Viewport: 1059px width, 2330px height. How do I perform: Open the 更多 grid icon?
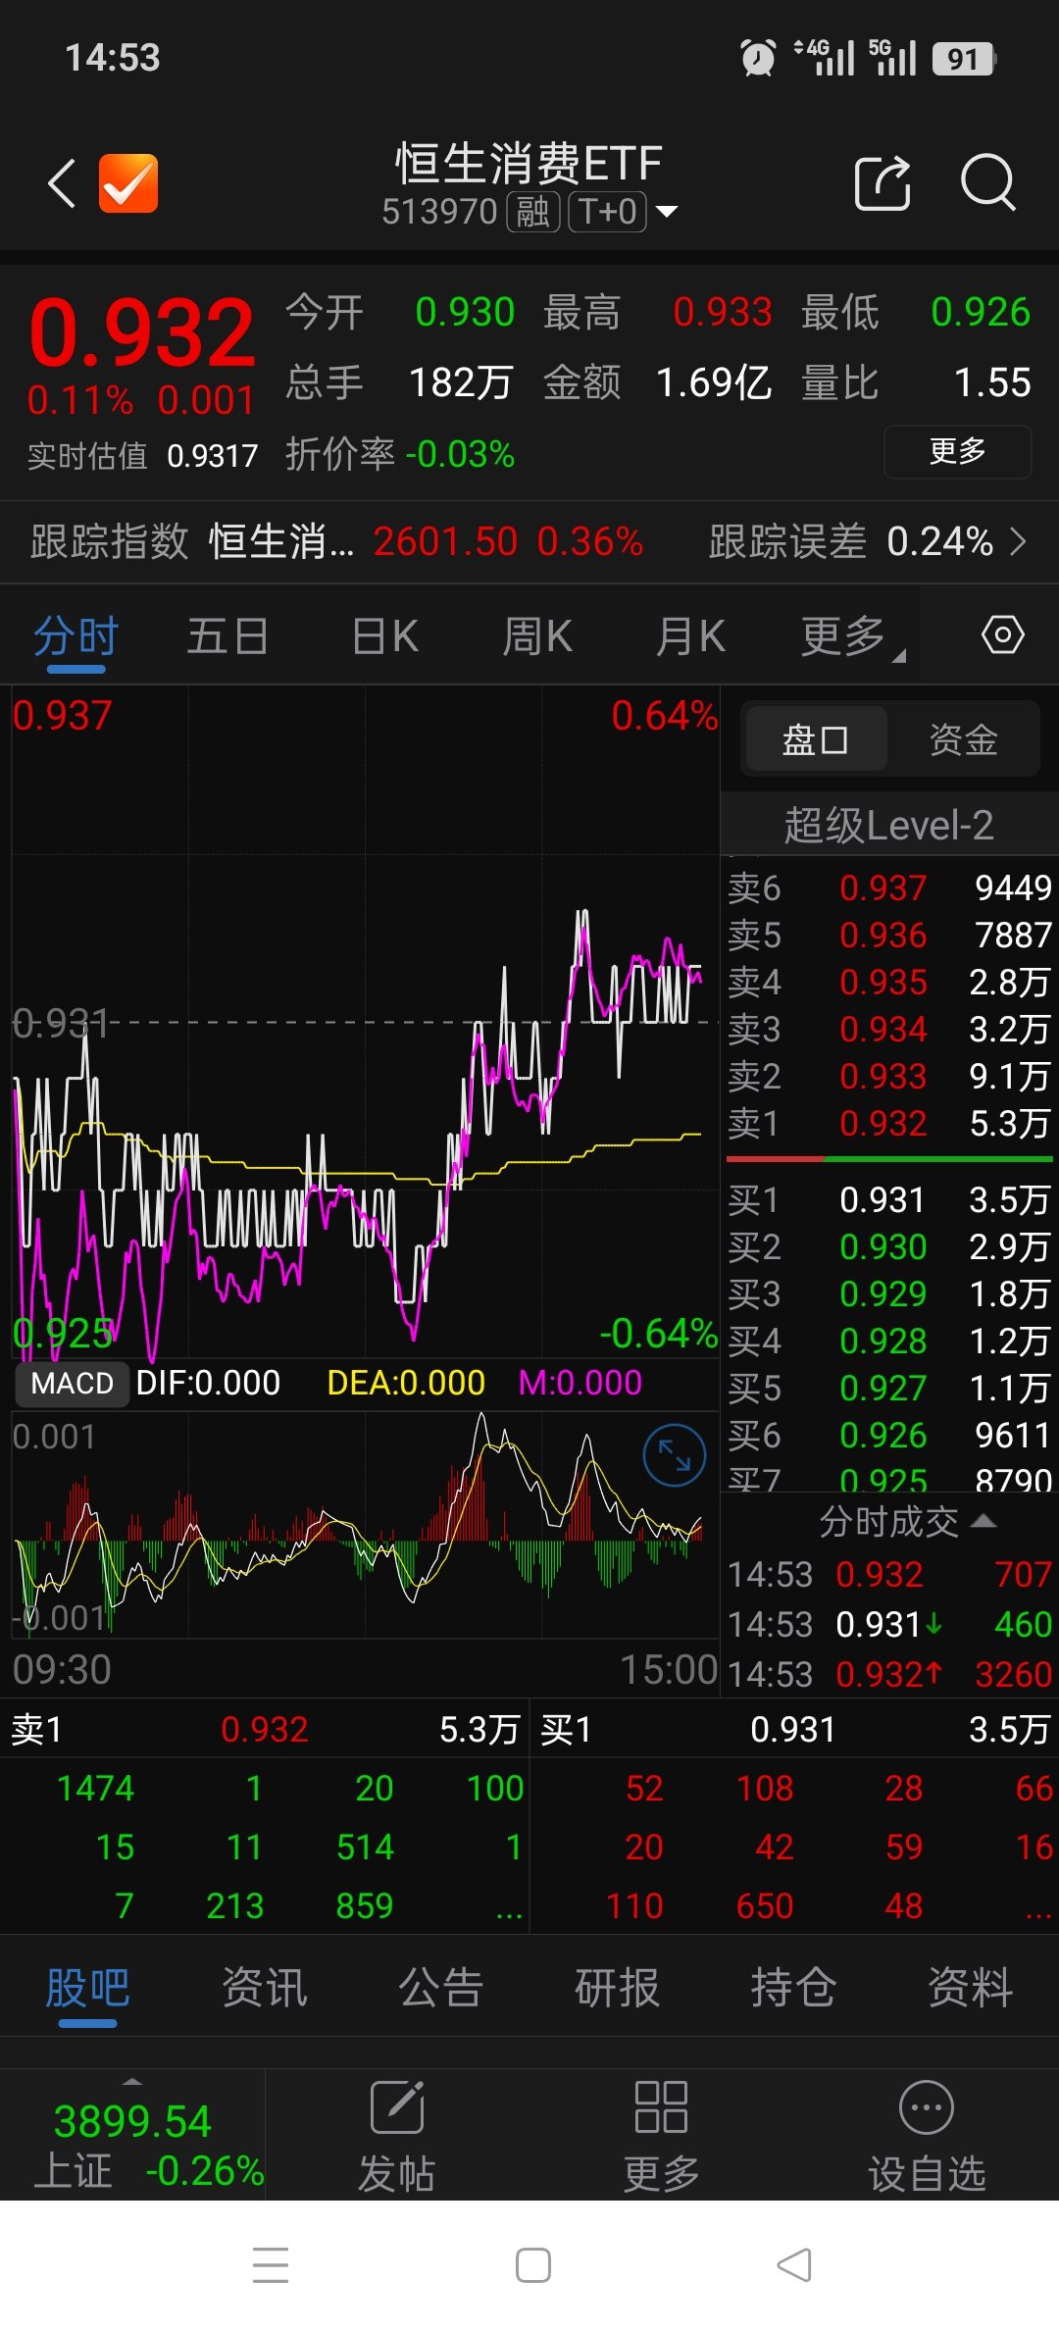pos(661,2107)
